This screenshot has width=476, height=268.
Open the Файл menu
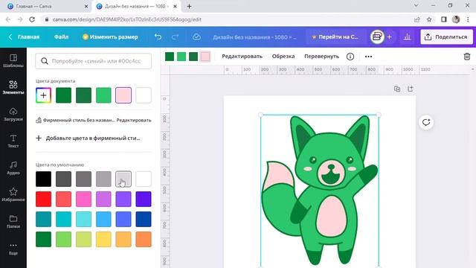[x=61, y=36]
